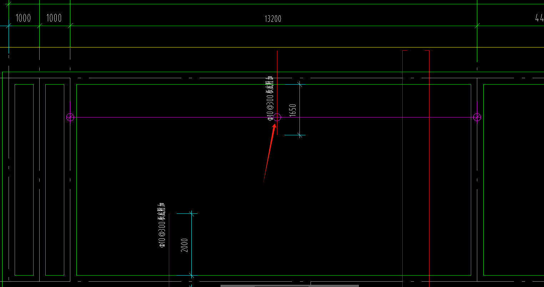Select the cyan dimension line next to 2000
This screenshot has width=544, height=287.
coord(192,245)
